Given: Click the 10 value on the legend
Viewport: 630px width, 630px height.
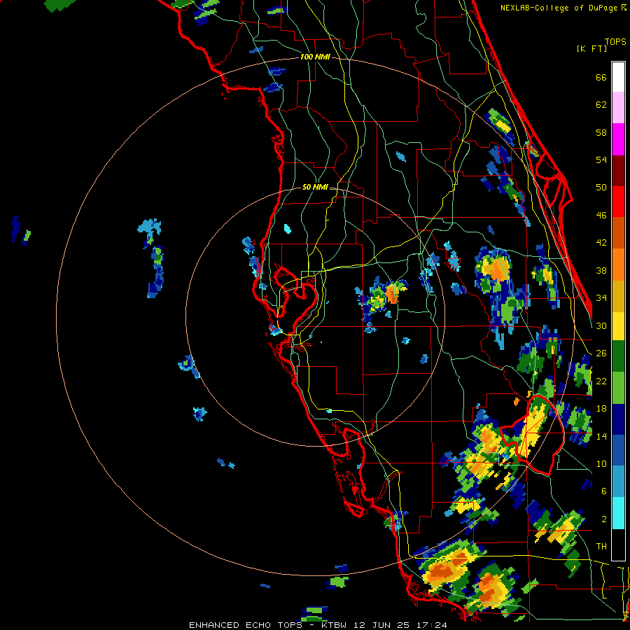Looking at the screenshot, I should click(x=601, y=463).
